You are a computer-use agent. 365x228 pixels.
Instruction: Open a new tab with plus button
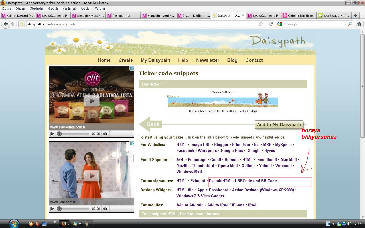355,15
